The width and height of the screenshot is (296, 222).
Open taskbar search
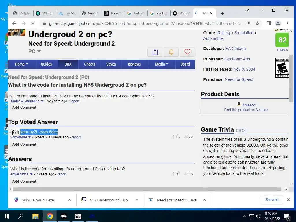coord(21,216)
